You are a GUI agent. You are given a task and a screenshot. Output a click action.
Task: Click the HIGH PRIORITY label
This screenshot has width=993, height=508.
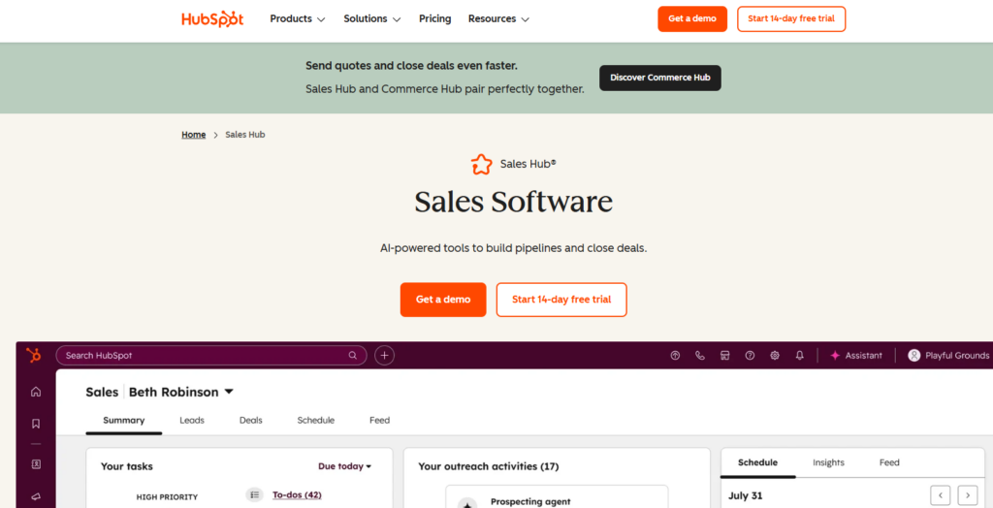(x=167, y=497)
